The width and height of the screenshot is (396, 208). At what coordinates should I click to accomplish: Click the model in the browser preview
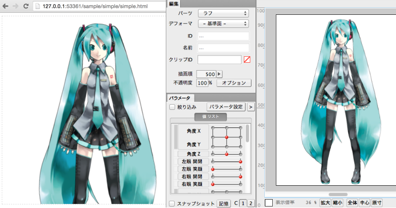pyautogui.click(x=98, y=114)
